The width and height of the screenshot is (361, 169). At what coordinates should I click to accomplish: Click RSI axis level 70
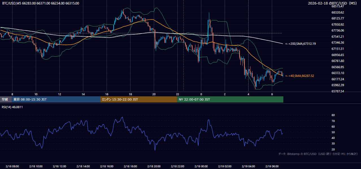tap(333, 121)
